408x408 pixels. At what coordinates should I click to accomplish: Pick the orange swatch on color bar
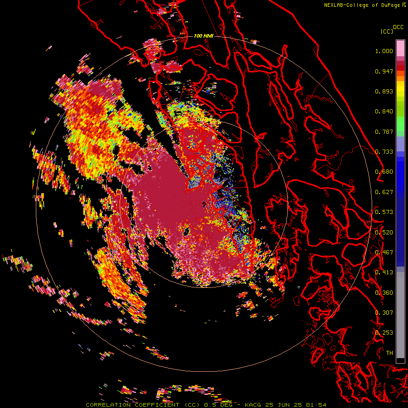[400, 78]
